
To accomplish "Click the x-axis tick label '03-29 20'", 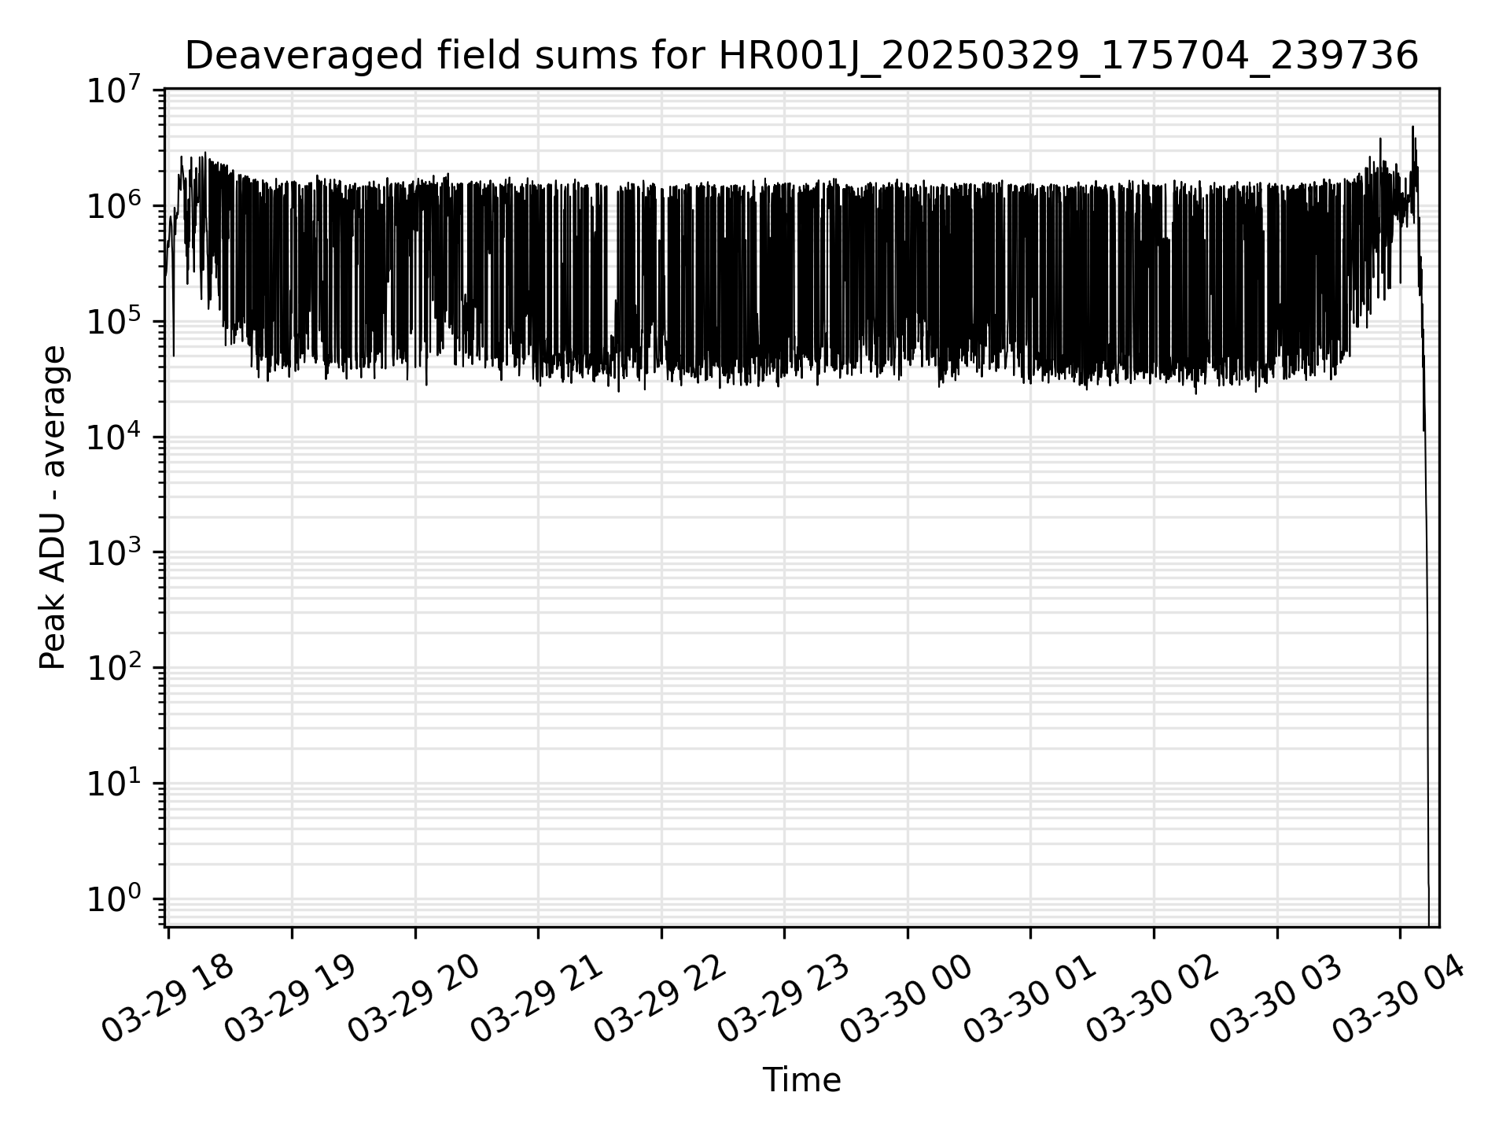I will pyautogui.click(x=414, y=999).
